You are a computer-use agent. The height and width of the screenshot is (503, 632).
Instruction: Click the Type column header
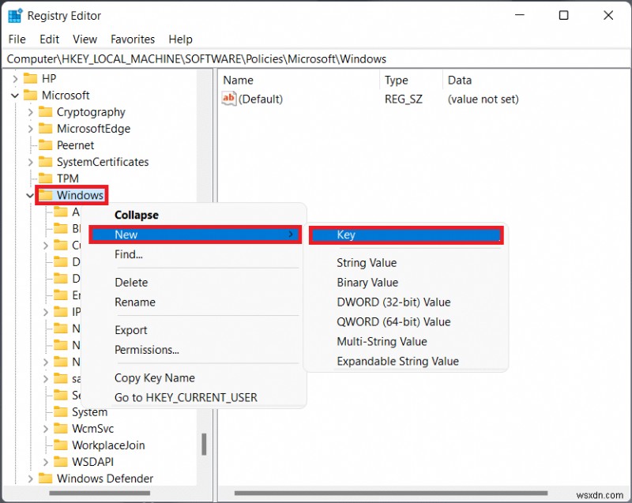point(411,80)
